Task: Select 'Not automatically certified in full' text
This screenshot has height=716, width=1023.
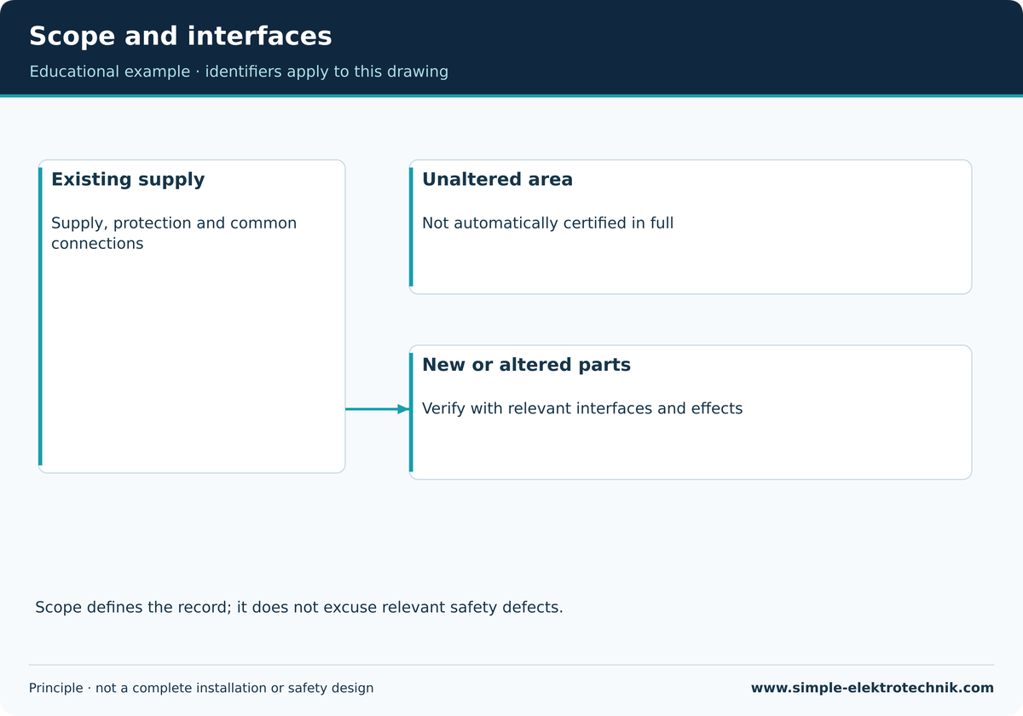Action: [547, 223]
